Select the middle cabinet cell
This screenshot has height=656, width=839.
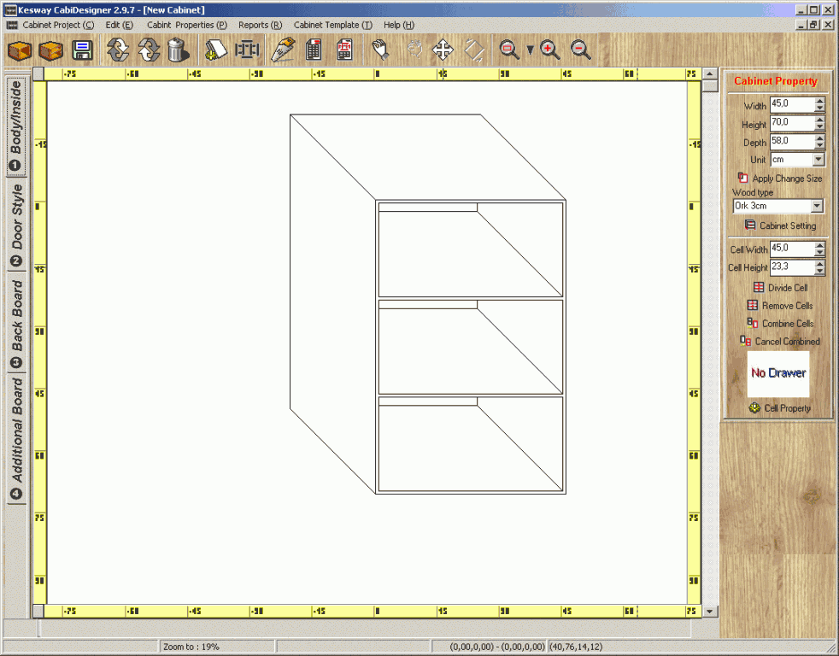pos(471,348)
